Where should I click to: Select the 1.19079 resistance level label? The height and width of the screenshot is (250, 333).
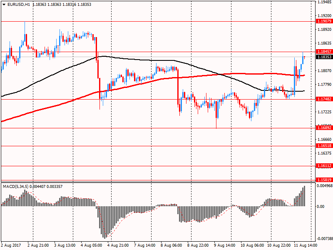pos(324,21)
